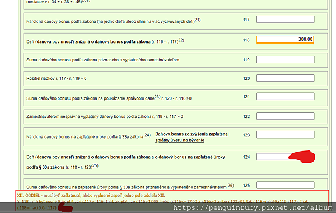Focus the row 119 input field
Image resolution: width=336 pixels, height=213 pixels.
click(285, 59)
